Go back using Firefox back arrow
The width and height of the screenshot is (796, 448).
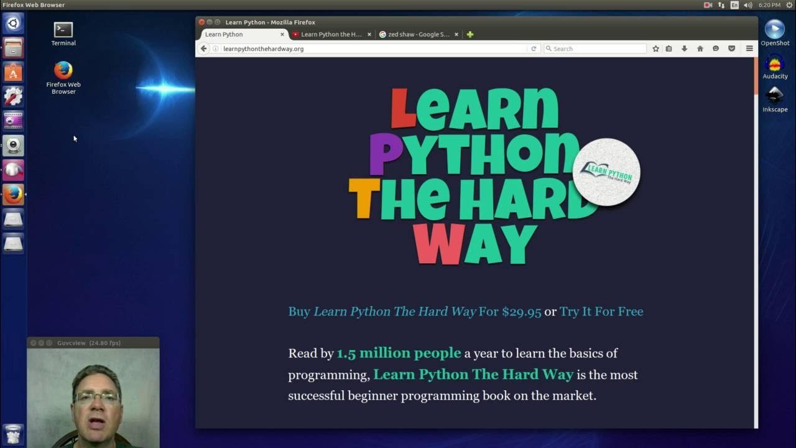pyautogui.click(x=203, y=49)
